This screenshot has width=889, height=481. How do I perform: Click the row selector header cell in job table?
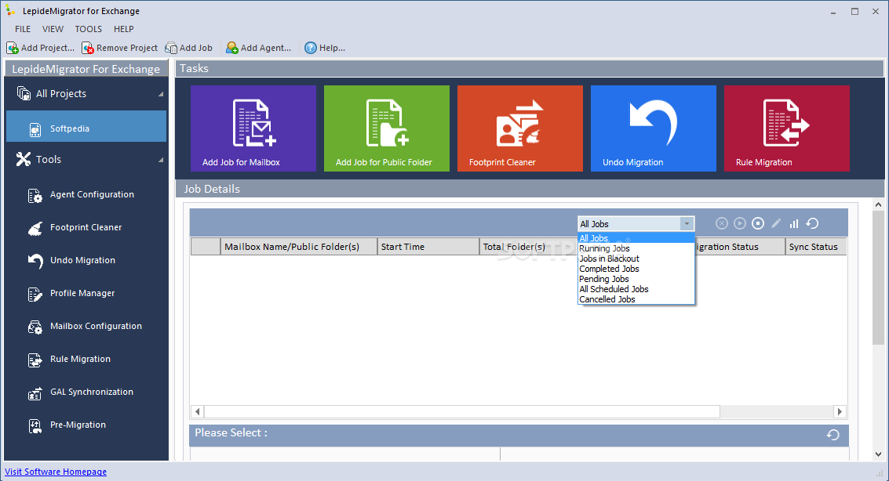206,247
